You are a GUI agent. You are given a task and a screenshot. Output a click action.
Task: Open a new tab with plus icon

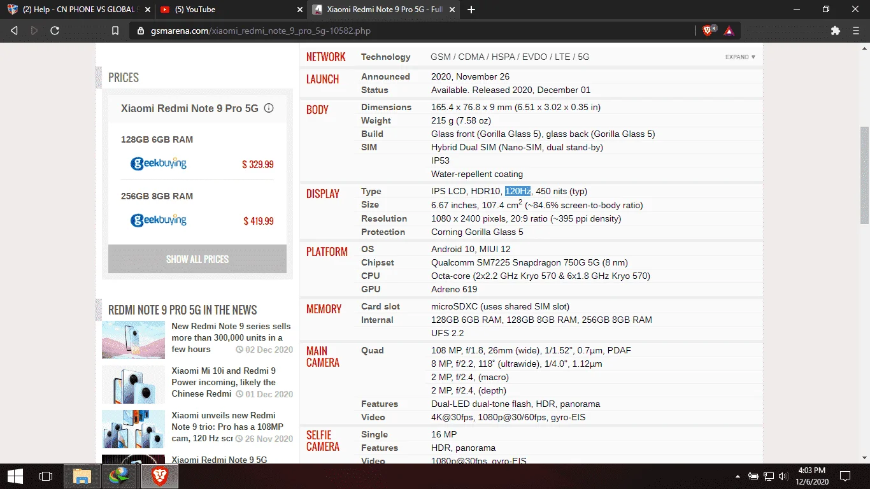pos(471,10)
